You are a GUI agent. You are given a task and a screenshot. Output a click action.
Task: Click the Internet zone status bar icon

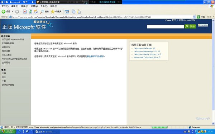point(190,127)
